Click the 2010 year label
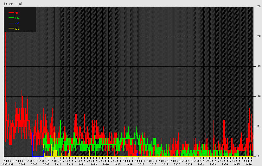 [58, 164]
